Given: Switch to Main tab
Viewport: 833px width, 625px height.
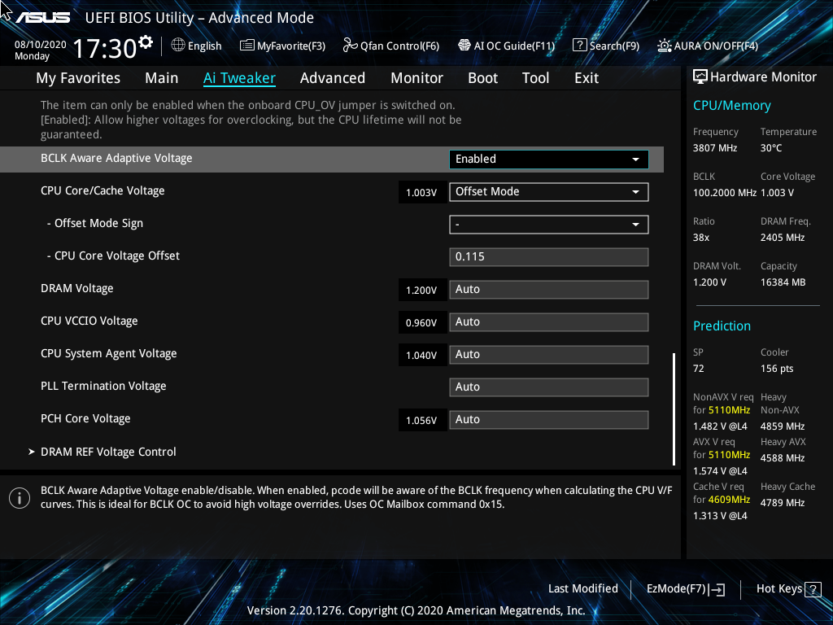Looking at the screenshot, I should [x=162, y=78].
